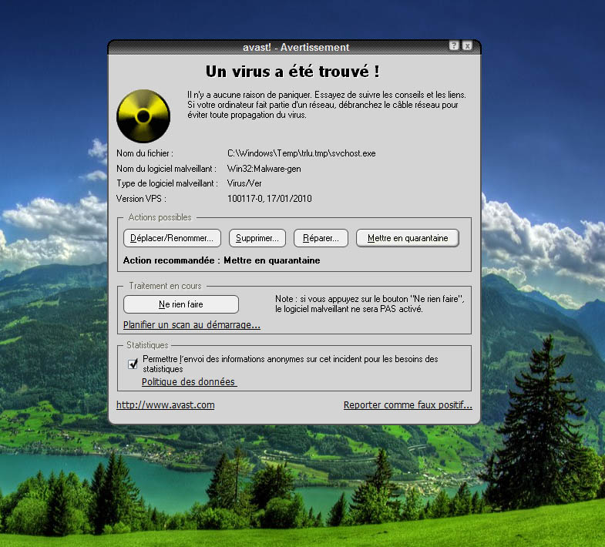Image resolution: width=605 pixels, height=547 pixels.
Task: Click the Il n'y a aucune raison de paniquer paragraph
Action: point(327,105)
